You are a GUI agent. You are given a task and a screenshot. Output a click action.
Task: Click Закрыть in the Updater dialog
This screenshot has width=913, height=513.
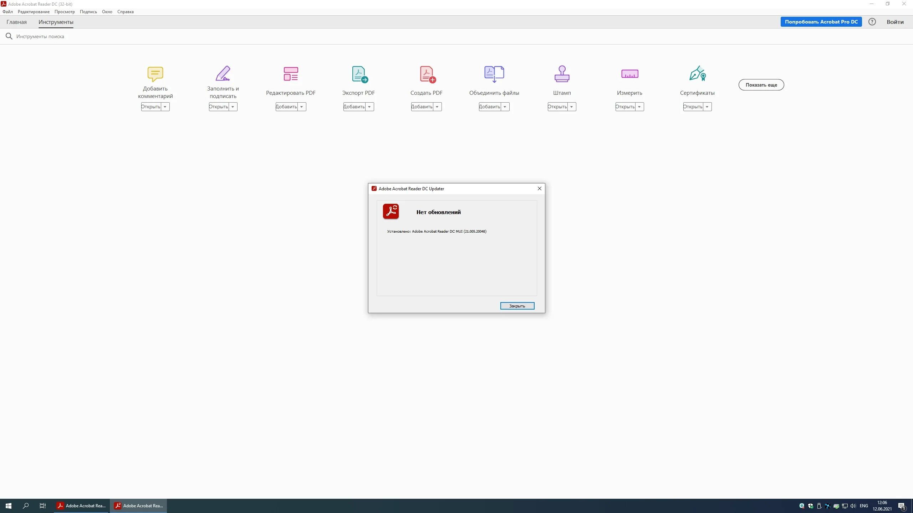click(517, 306)
